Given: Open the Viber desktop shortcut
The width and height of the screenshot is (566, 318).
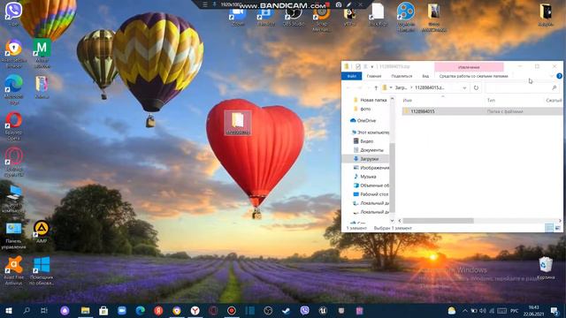Looking at the screenshot, I should coord(14,11).
